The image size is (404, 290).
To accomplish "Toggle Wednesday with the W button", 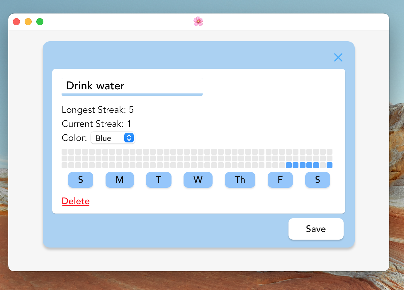I will (198, 180).
